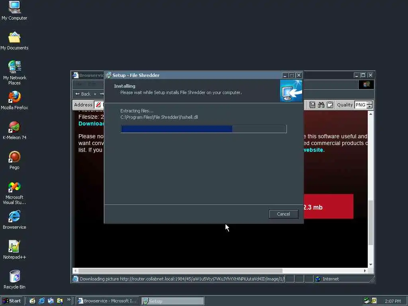The height and width of the screenshot is (306, 408).
Task: Click the Setup dialog title bar icon
Action: (108, 75)
